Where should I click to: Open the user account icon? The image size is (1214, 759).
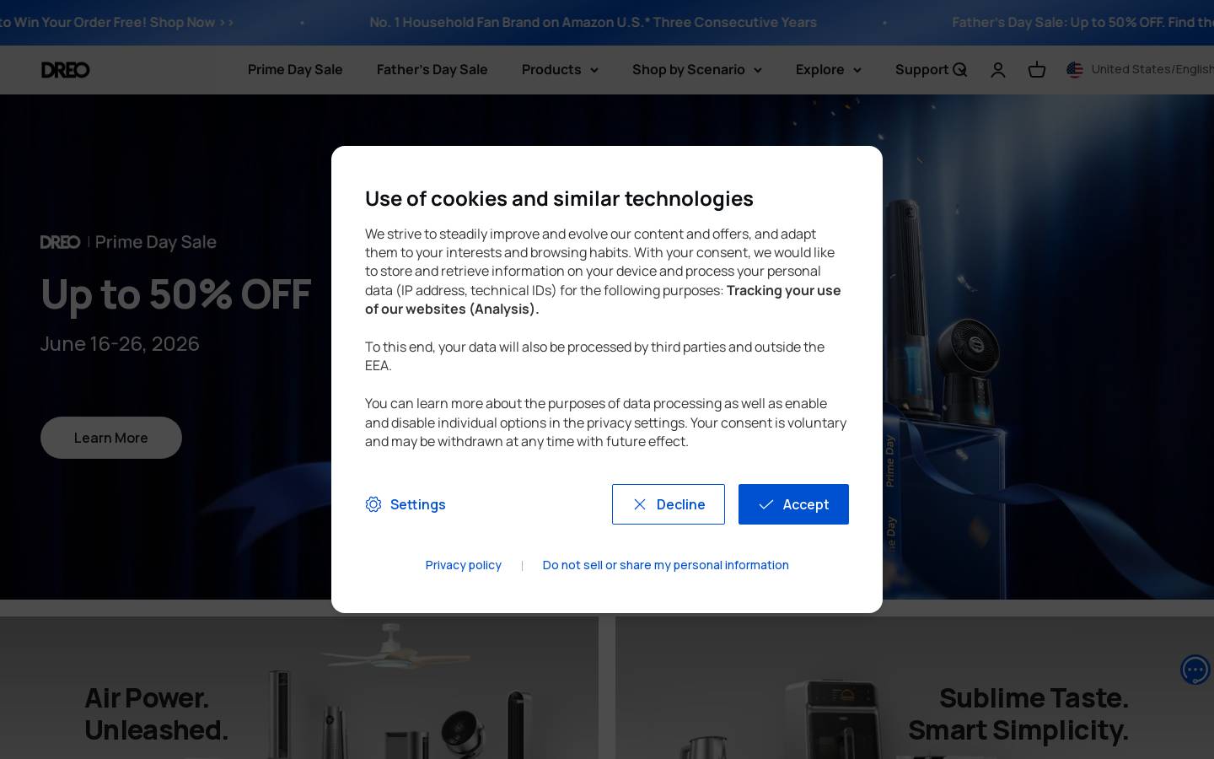pos(998,70)
